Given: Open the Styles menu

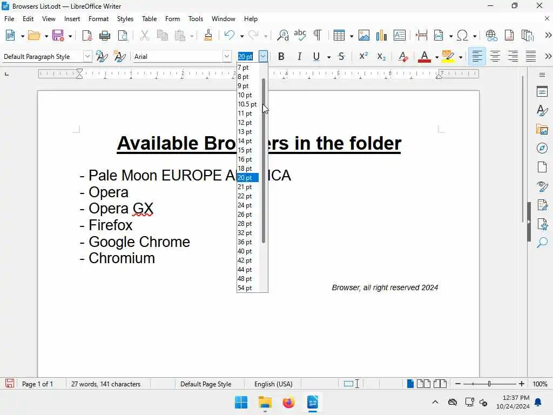Looking at the screenshot, I should [x=125, y=19].
